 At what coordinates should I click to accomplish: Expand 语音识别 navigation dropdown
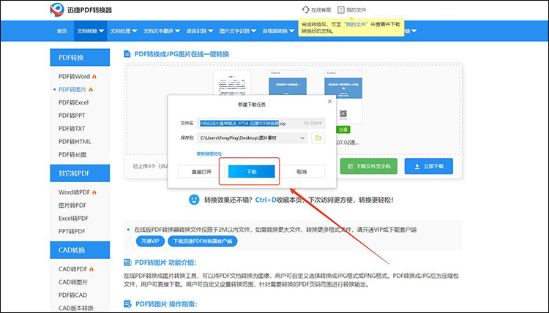click(x=200, y=31)
